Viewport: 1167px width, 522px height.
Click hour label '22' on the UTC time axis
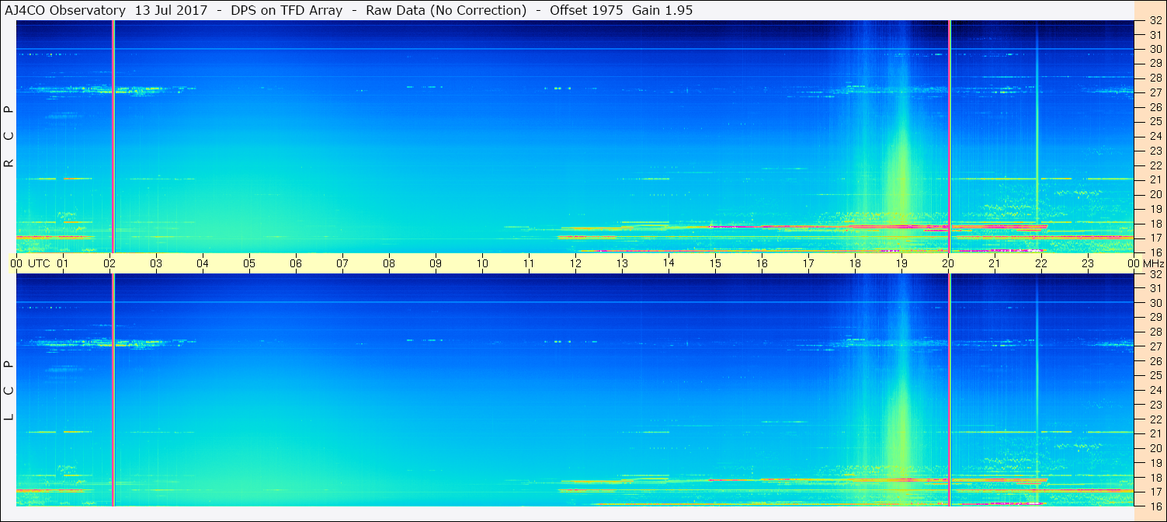(x=1041, y=263)
